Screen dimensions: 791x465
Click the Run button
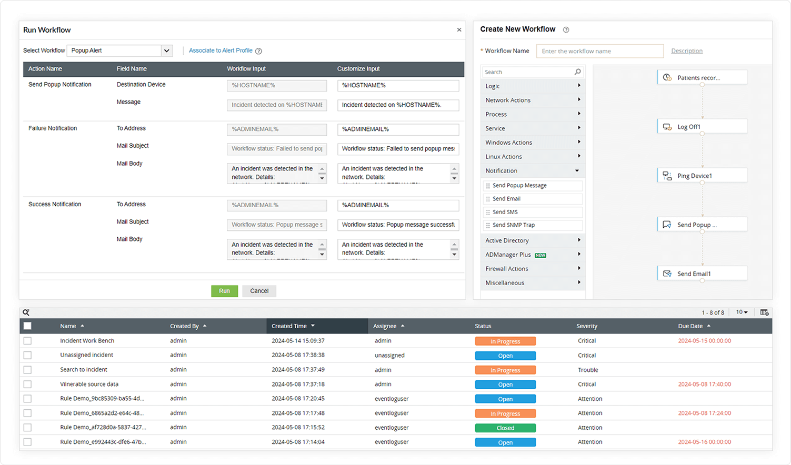(224, 290)
